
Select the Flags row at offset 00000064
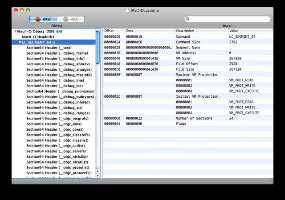(x=188, y=124)
